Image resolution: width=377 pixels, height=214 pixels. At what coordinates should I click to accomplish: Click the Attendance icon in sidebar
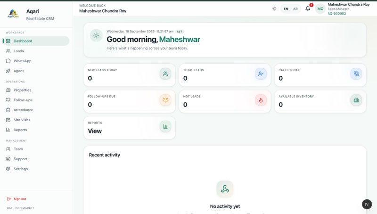coord(8,110)
